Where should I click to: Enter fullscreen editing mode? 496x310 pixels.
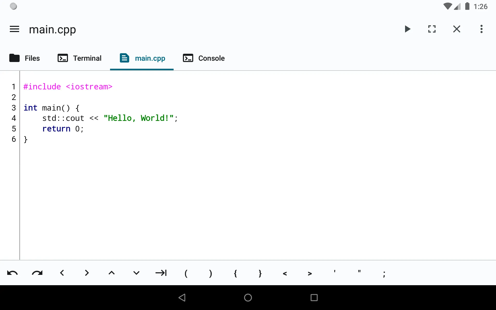pos(432,29)
